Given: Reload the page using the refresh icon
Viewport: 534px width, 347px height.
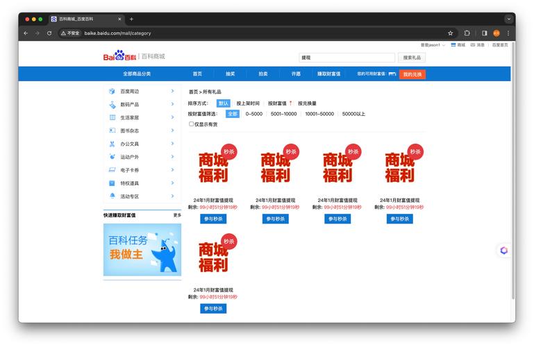Looking at the screenshot, I should click(49, 33).
